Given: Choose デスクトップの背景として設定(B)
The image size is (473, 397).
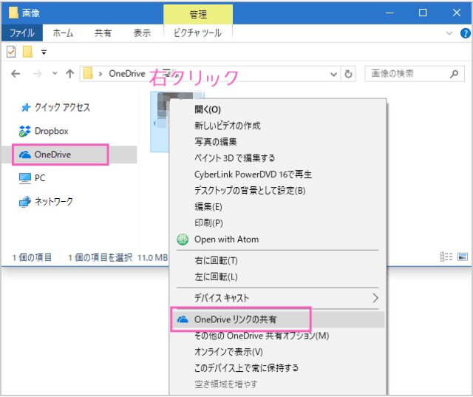Looking at the screenshot, I should [278, 191].
